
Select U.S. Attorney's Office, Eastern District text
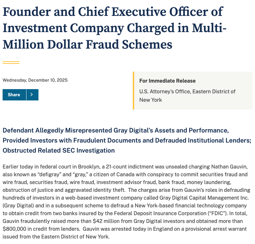click(187, 91)
